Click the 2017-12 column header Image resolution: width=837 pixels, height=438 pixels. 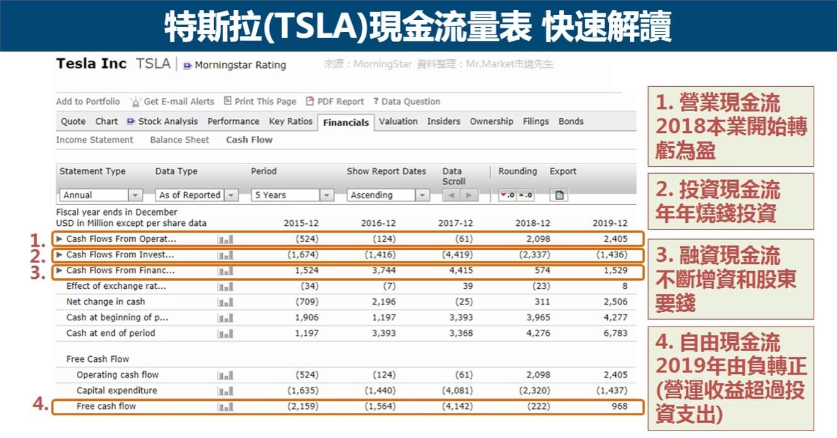[x=455, y=223]
